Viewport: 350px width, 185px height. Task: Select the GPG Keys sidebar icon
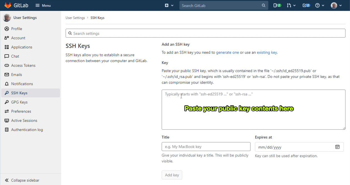6,102
